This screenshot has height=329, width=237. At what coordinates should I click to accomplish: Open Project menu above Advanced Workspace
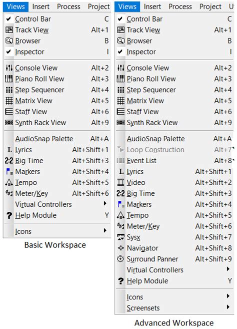tap(210, 7)
